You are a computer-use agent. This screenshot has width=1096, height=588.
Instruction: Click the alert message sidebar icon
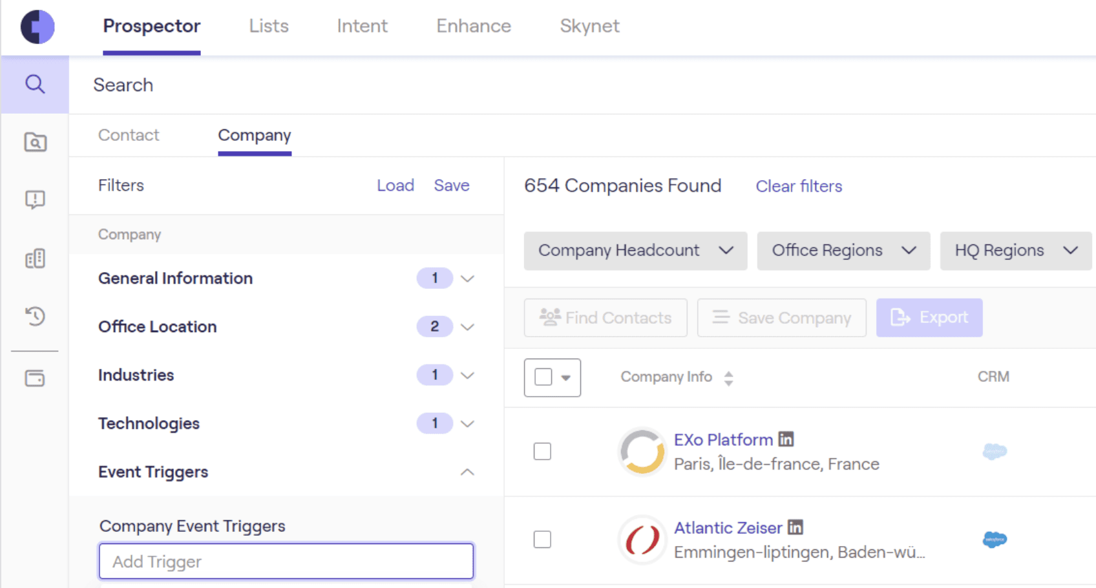(35, 199)
